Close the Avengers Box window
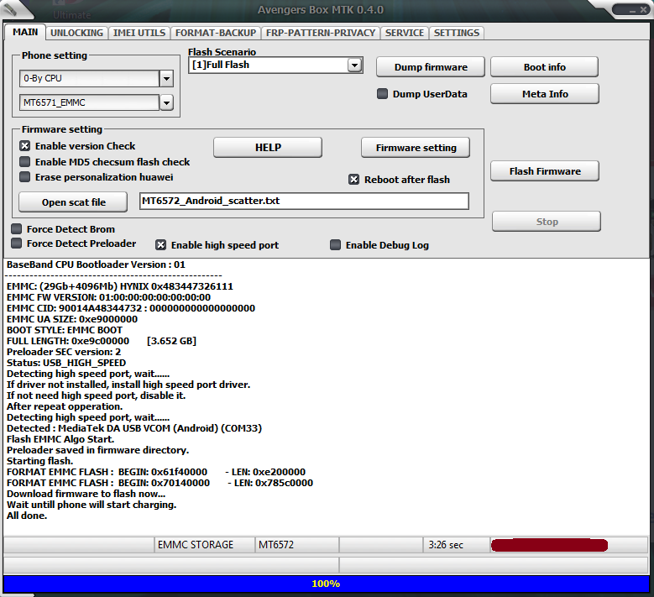This screenshot has height=597, width=654. pyautogui.click(x=644, y=9)
